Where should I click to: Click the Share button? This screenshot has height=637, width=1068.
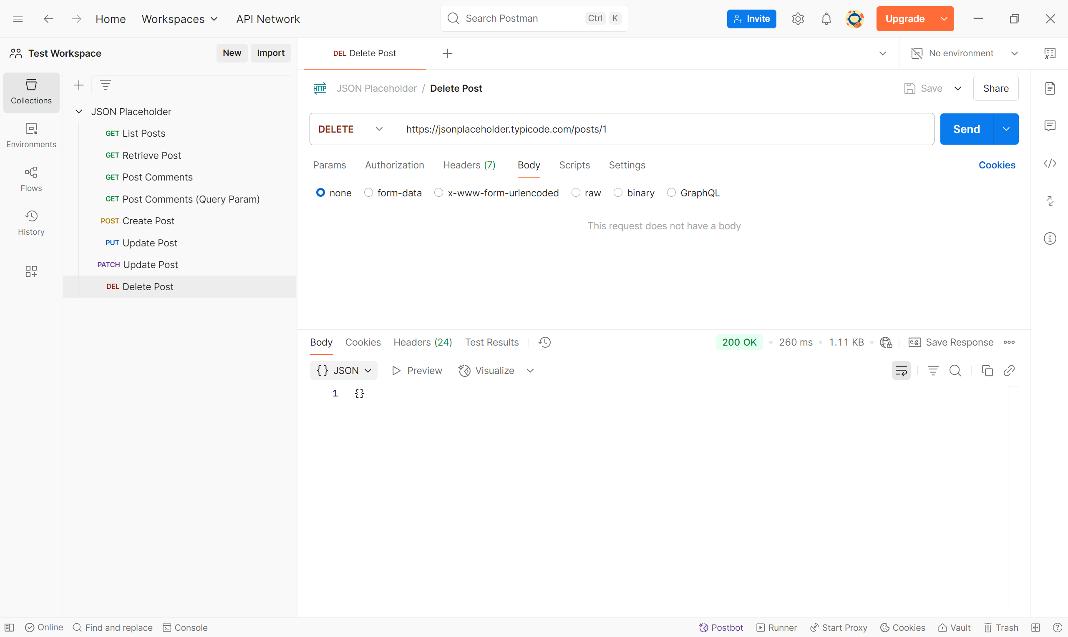point(996,88)
